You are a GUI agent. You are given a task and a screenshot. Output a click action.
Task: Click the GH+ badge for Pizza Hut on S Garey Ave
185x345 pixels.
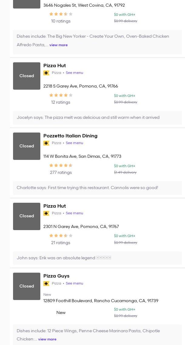pyautogui.click(x=46, y=73)
